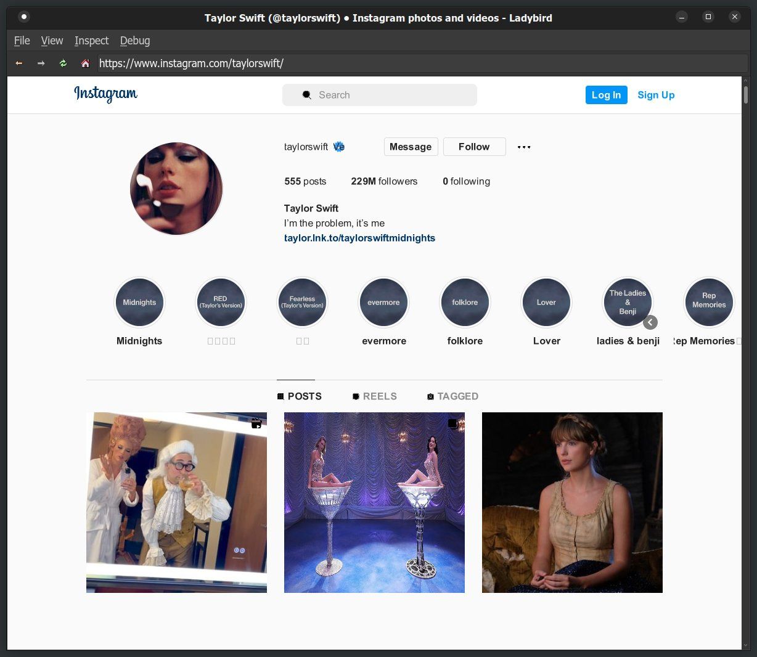Click the evermore label under highlight
Image resolution: width=757 pixels, height=657 pixels.
(384, 341)
